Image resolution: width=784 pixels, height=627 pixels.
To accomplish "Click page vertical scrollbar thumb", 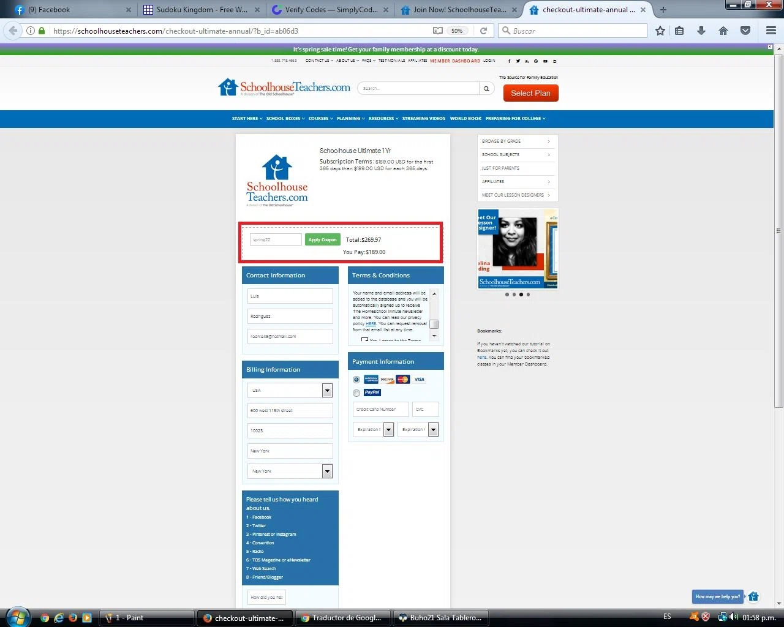I will [778, 231].
